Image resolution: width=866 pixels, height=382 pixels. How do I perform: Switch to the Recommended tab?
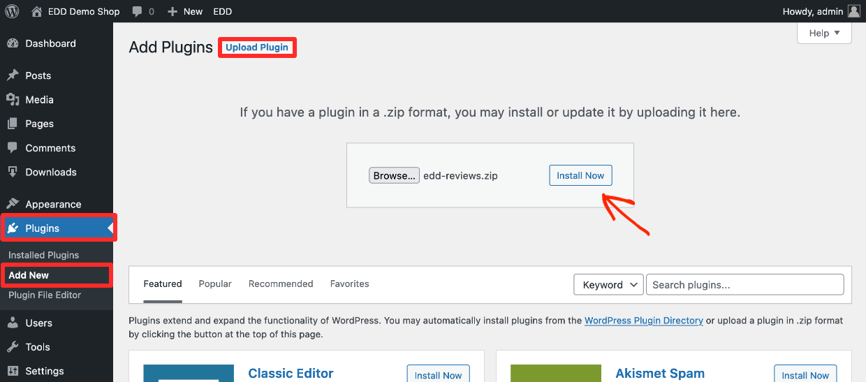(x=281, y=284)
